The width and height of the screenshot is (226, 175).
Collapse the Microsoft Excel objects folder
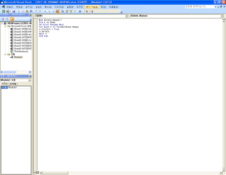(5, 26)
